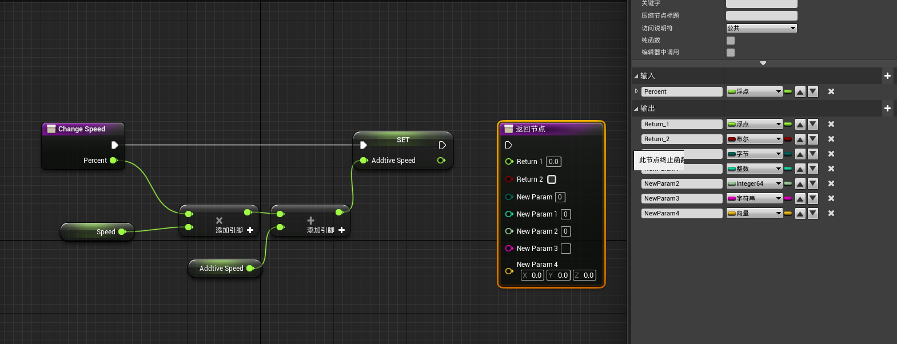Select the SET Addtive Speed node title
Screen dimensions: 897x344
(x=403, y=139)
